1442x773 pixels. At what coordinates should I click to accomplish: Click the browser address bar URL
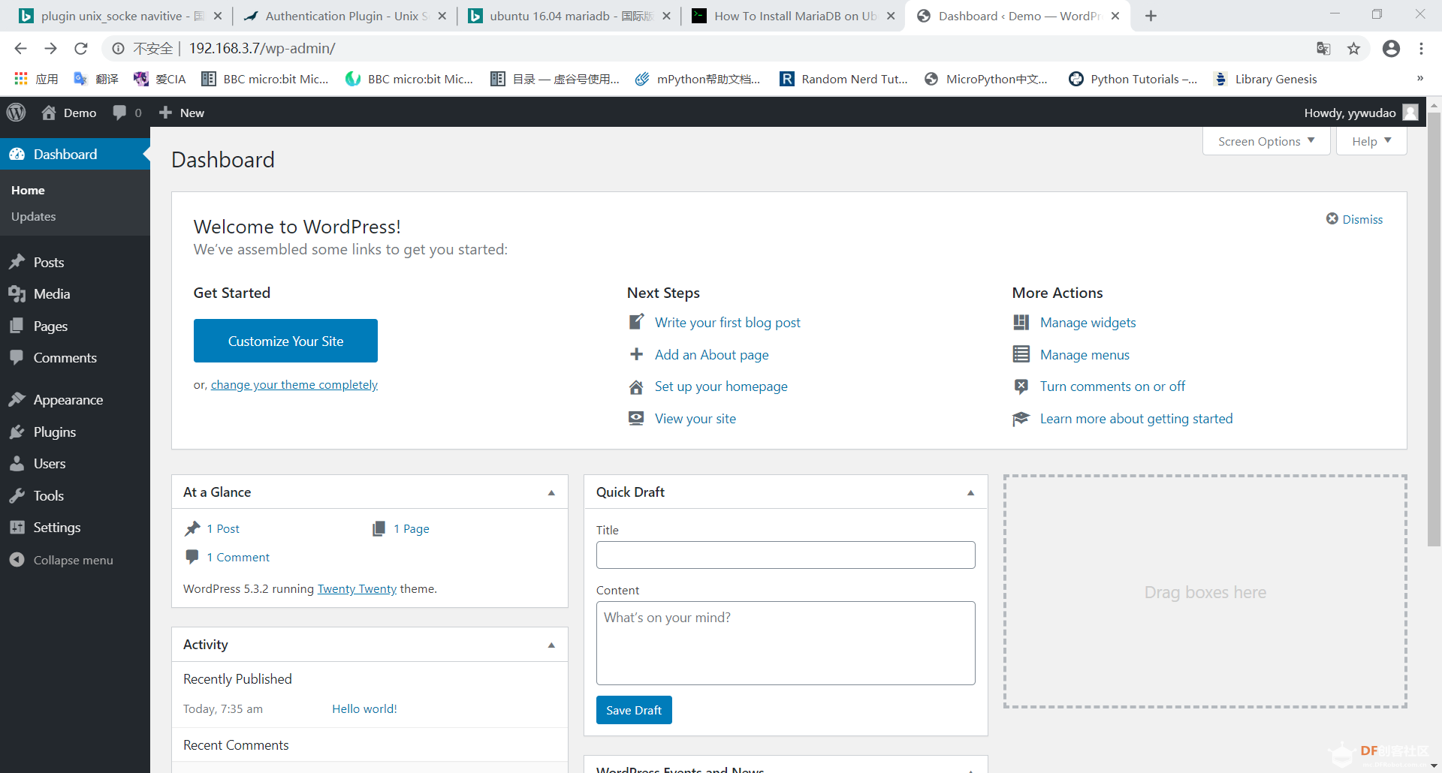tap(262, 49)
